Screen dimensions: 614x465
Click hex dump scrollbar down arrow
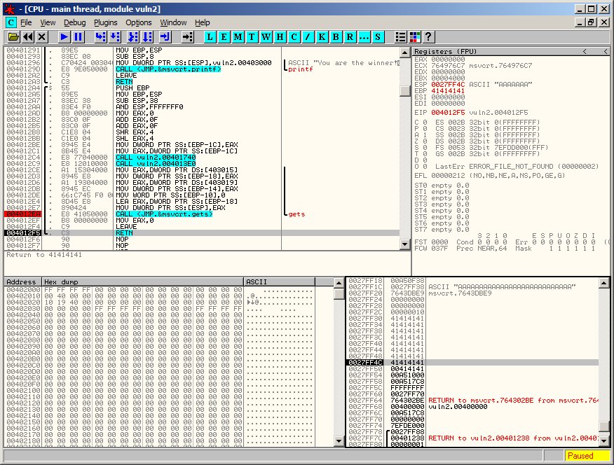tap(339, 441)
